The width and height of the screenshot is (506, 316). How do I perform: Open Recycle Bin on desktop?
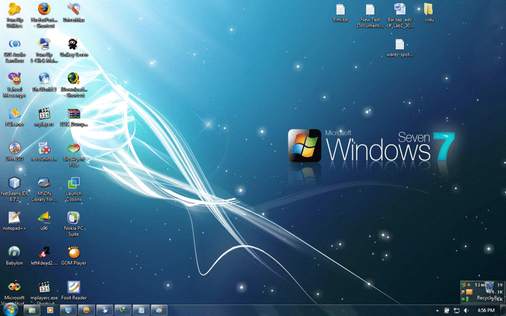point(490,291)
